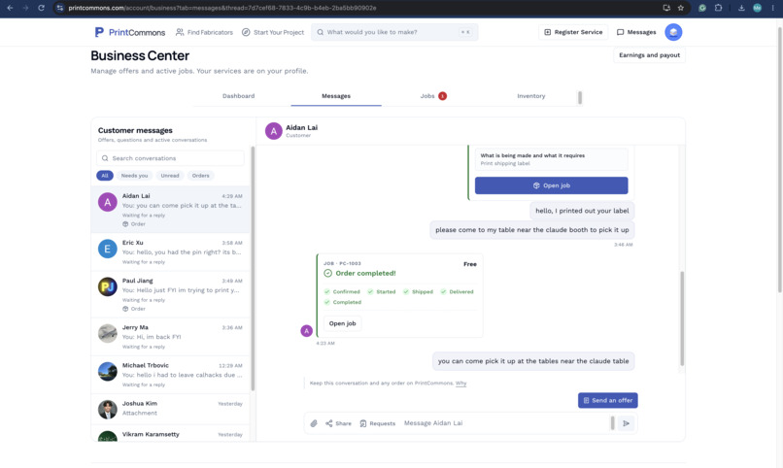Click Open job in completed order card
The height and width of the screenshot is (468, 783).
pyautogui.click(x=343, y=323)
